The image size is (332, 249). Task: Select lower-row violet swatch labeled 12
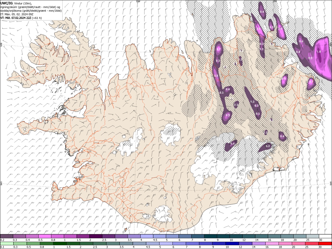tap(246, 244)
